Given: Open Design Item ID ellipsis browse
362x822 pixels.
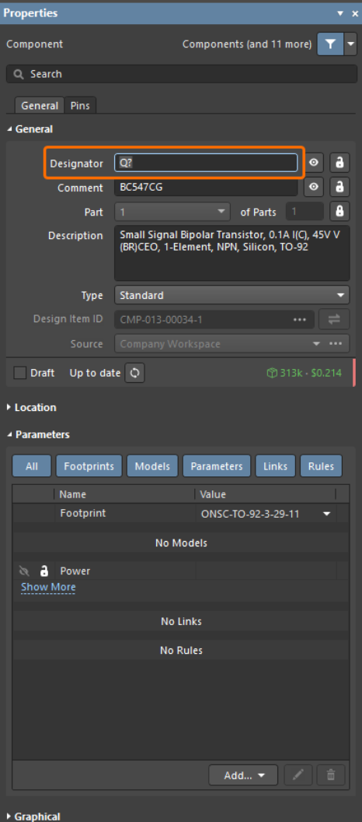Looking at the screenshot, I should 300,319.
